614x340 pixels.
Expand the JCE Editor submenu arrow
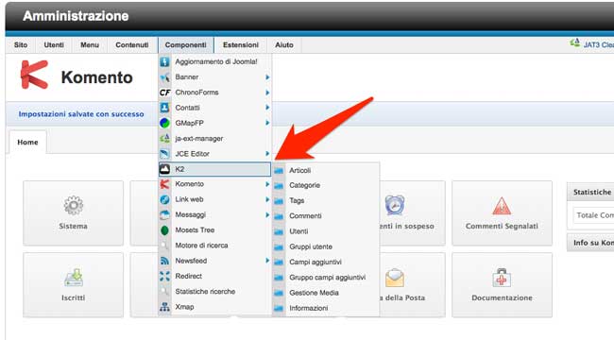click(267, 154)
